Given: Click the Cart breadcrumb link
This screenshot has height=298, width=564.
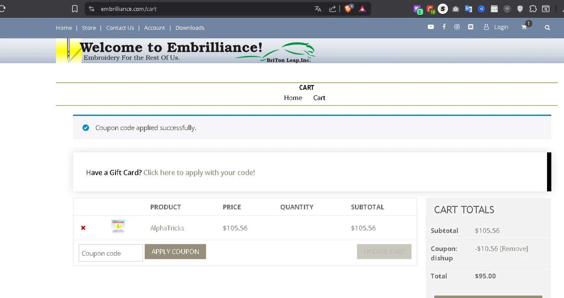Looking at the screenshot, I should [319, 98].
